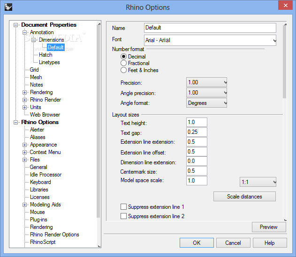Close the Rhino Options dialog
Screen dimensions: 296x257
click(x=285, y=5)
